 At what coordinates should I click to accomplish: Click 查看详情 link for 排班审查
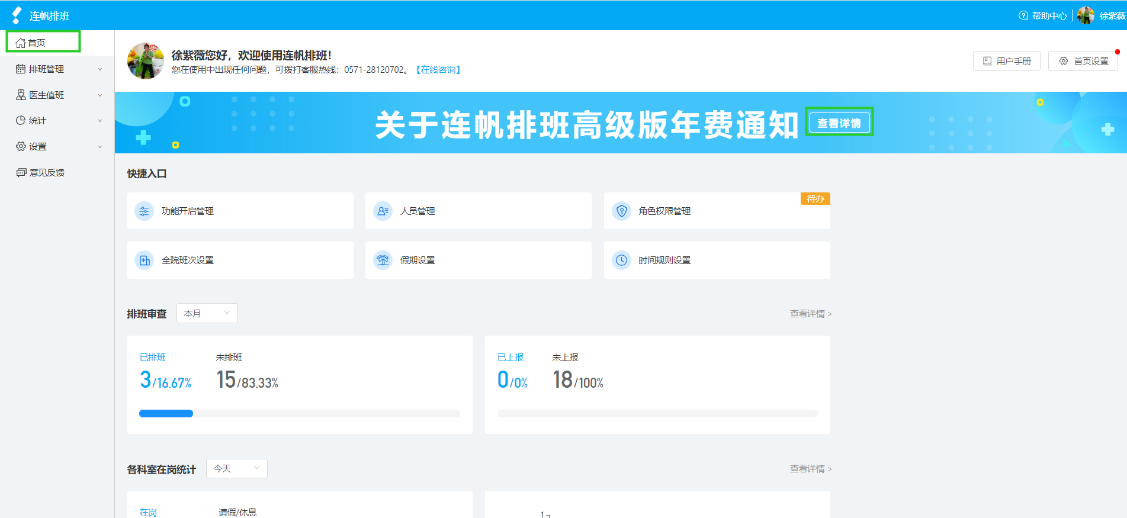click(x=811, y=314)
